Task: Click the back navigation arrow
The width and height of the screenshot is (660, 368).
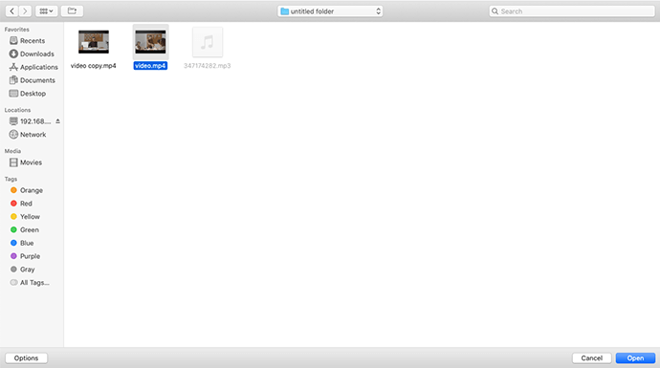Action: 11,11
